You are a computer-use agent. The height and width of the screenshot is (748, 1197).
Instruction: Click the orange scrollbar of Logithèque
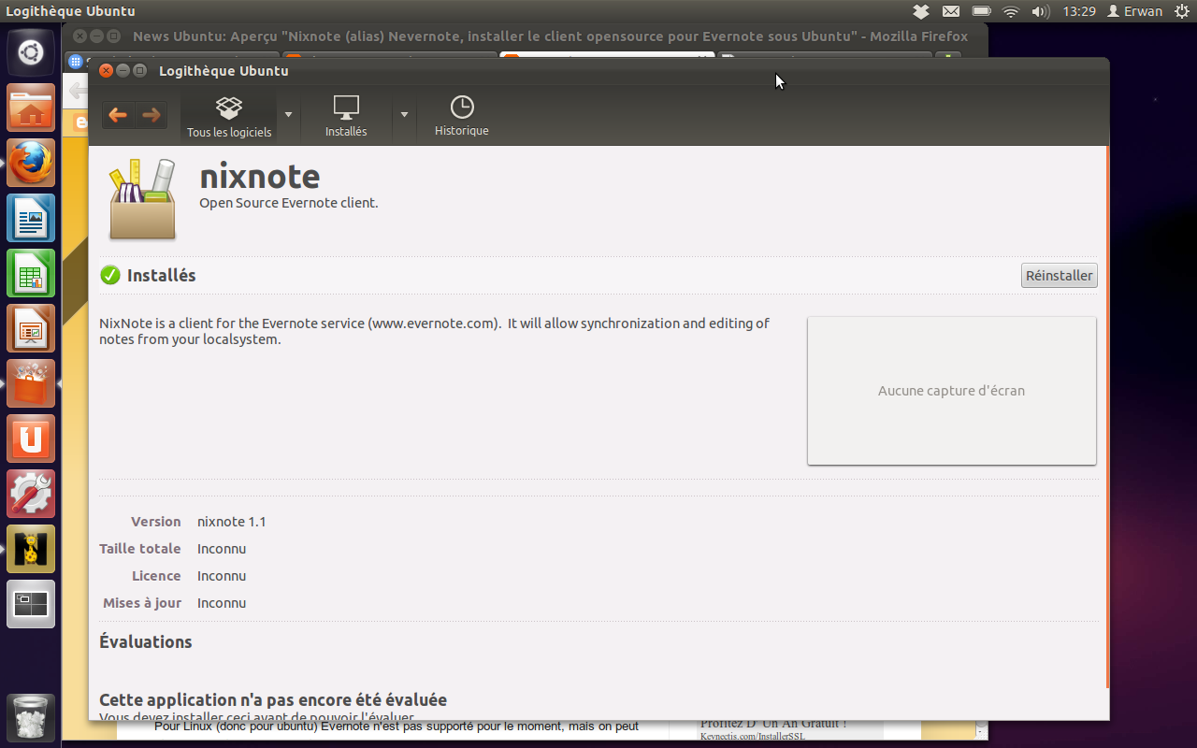[1107, 416]
